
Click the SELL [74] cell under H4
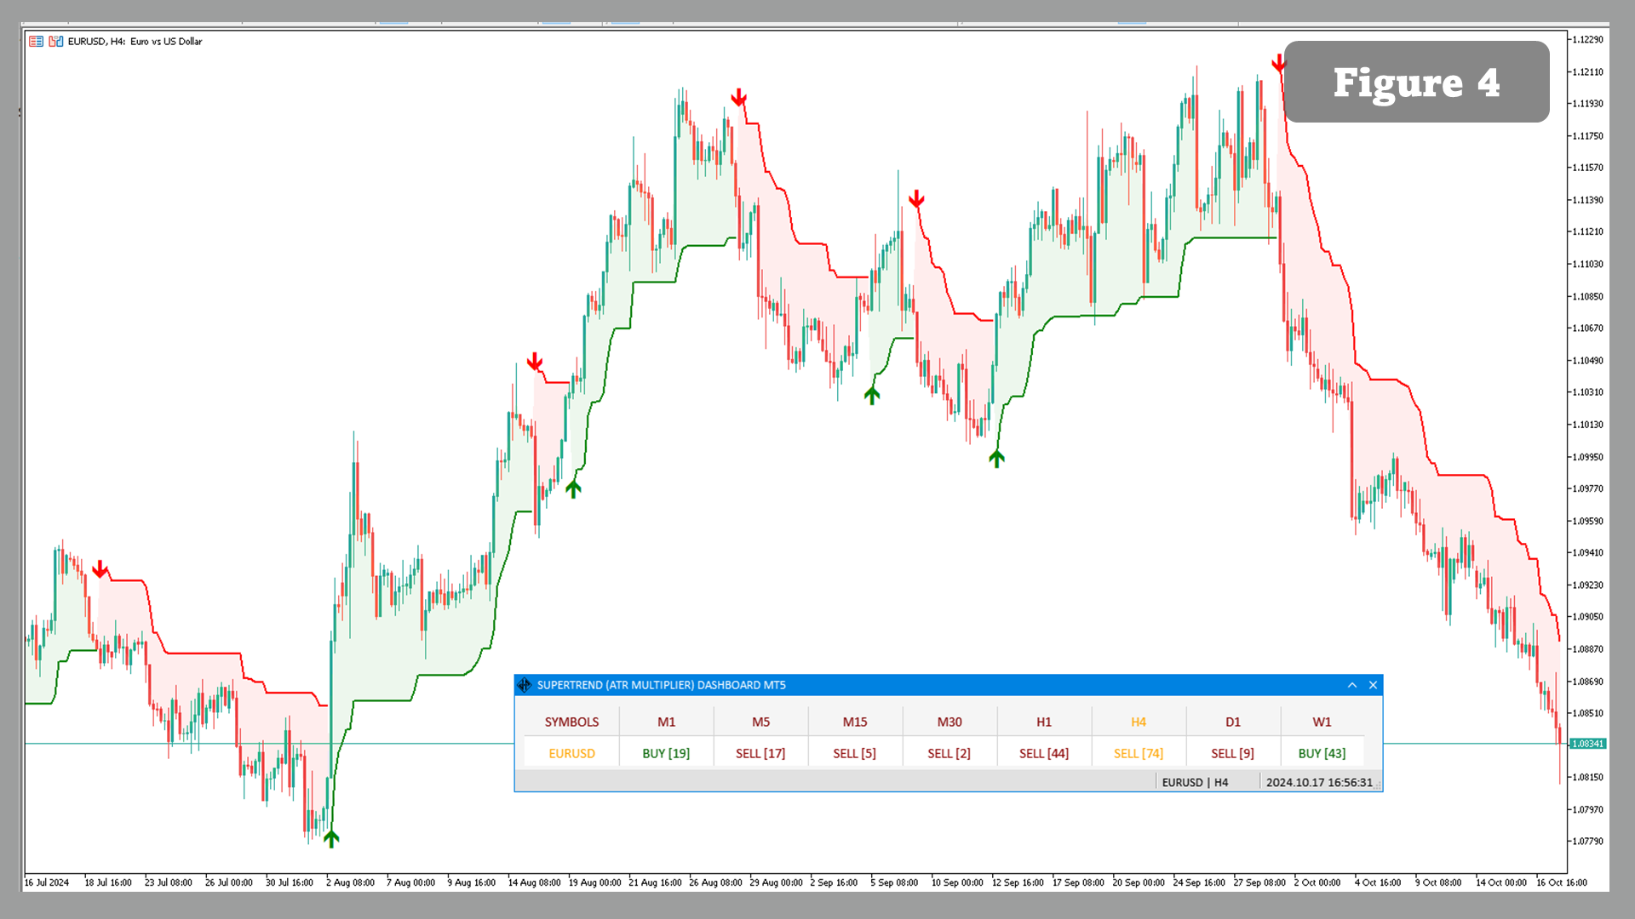tap(1139, 753)
